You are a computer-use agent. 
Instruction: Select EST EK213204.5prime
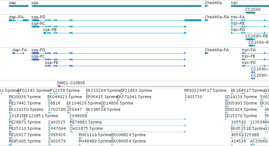point(103,91)
